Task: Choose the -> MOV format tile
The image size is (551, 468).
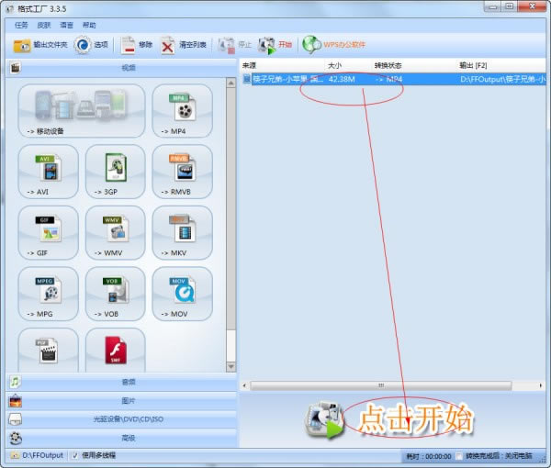Action: [x=182, y=294]
